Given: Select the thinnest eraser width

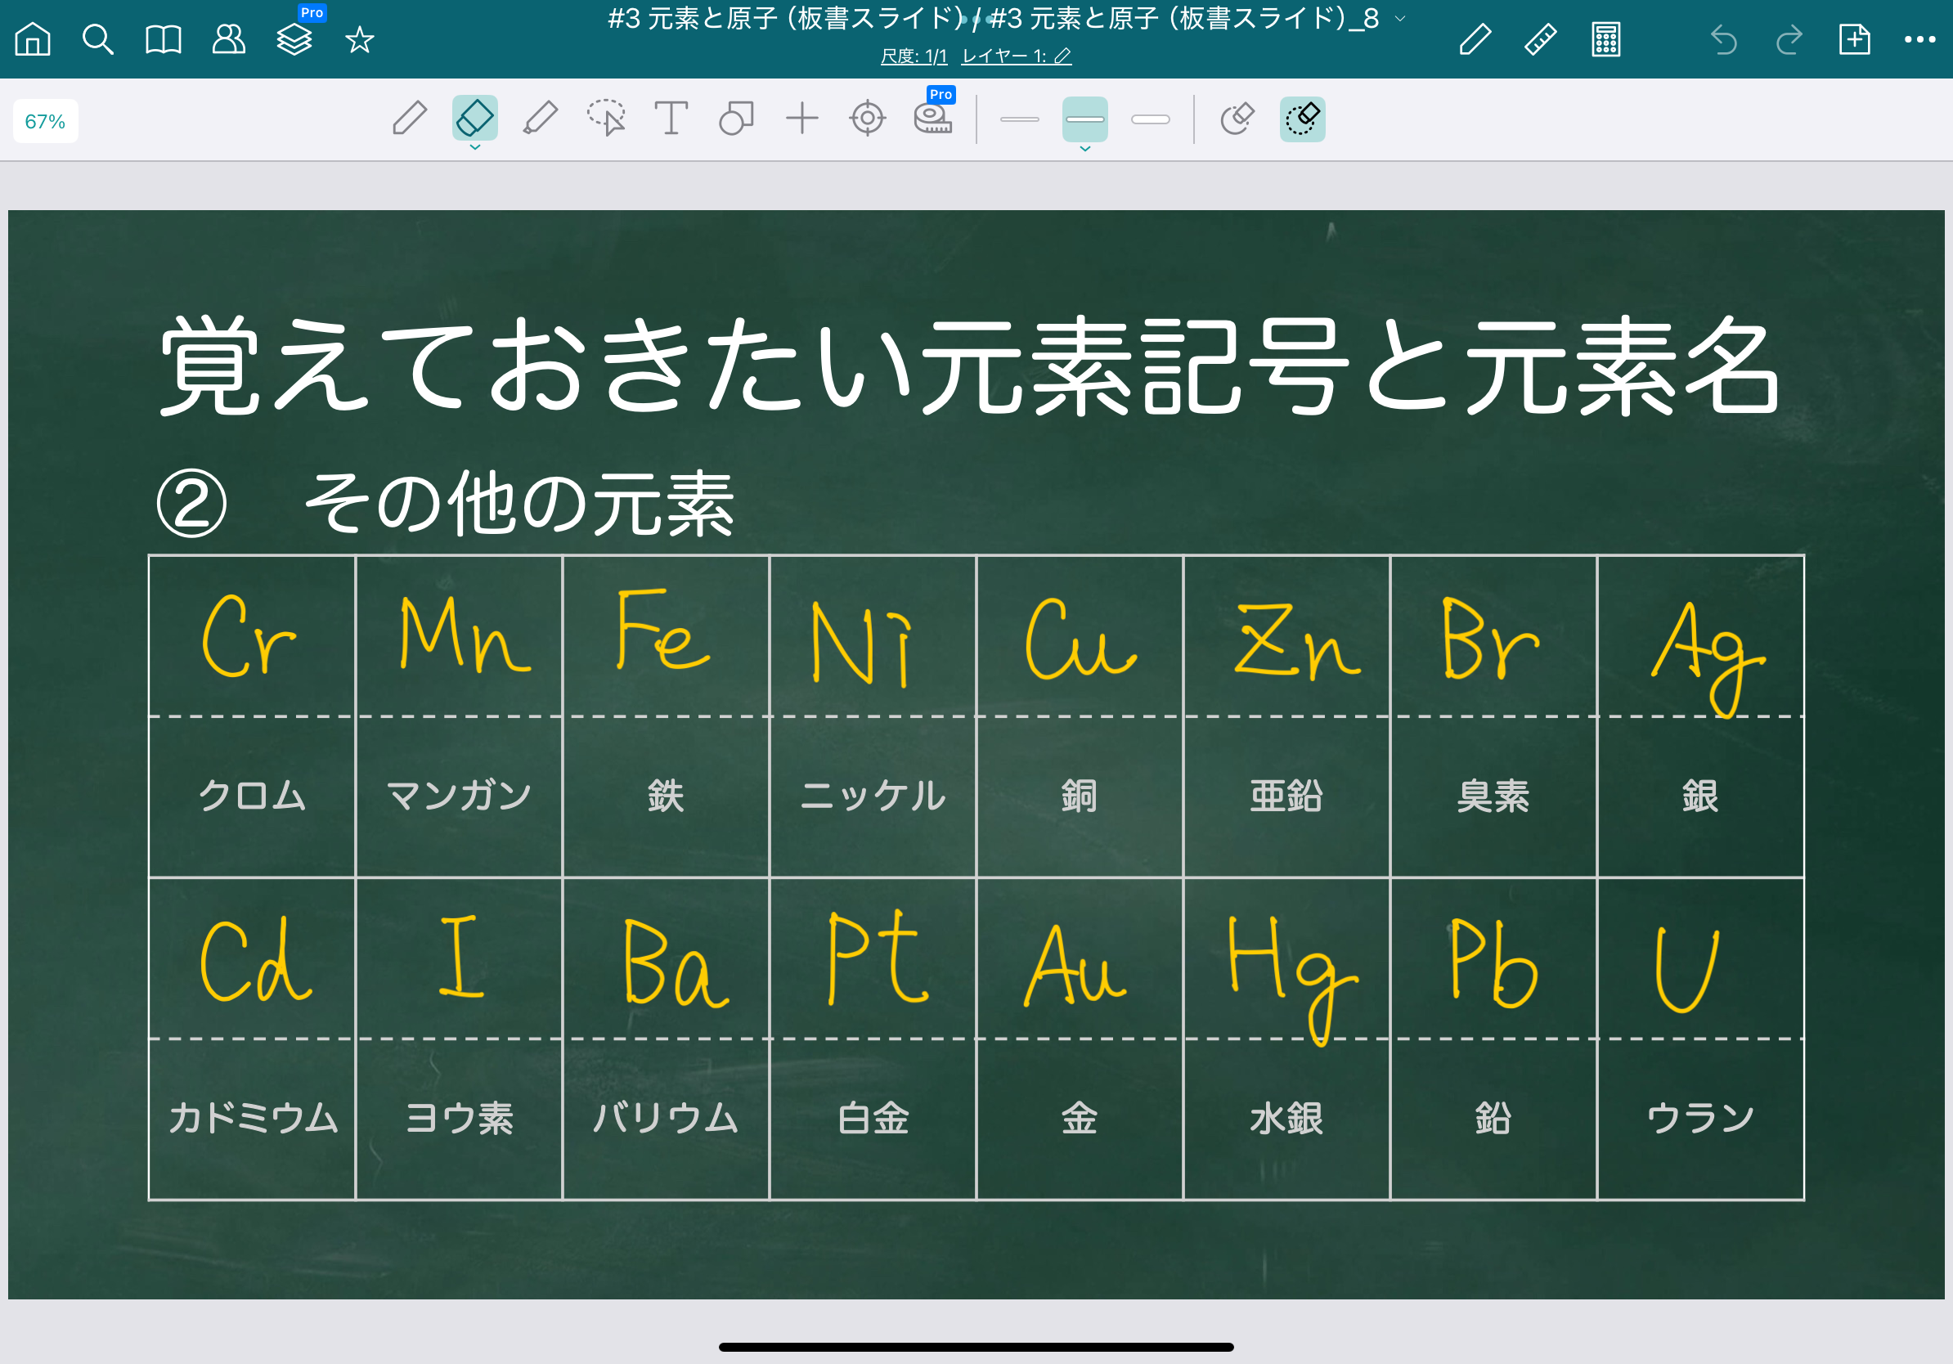Looking at the screenshot, I should click(1019, 119).
